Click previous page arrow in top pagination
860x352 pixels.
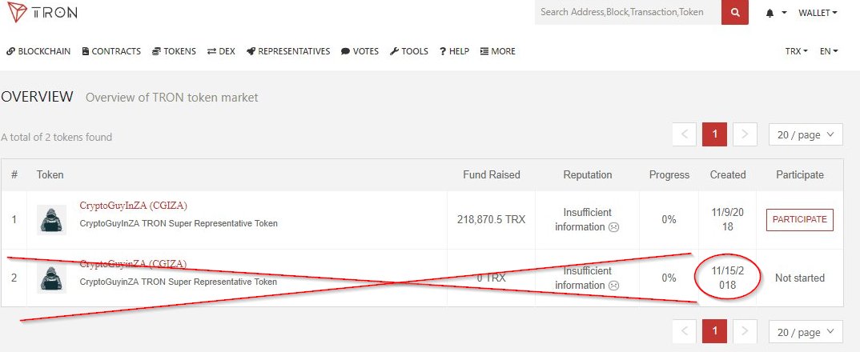(x=685, y=134)
